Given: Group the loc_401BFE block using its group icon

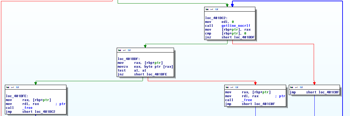Looking at the screenshot, I should (x=17, y=87).
